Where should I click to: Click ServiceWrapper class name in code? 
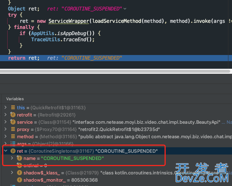point(69,21)
